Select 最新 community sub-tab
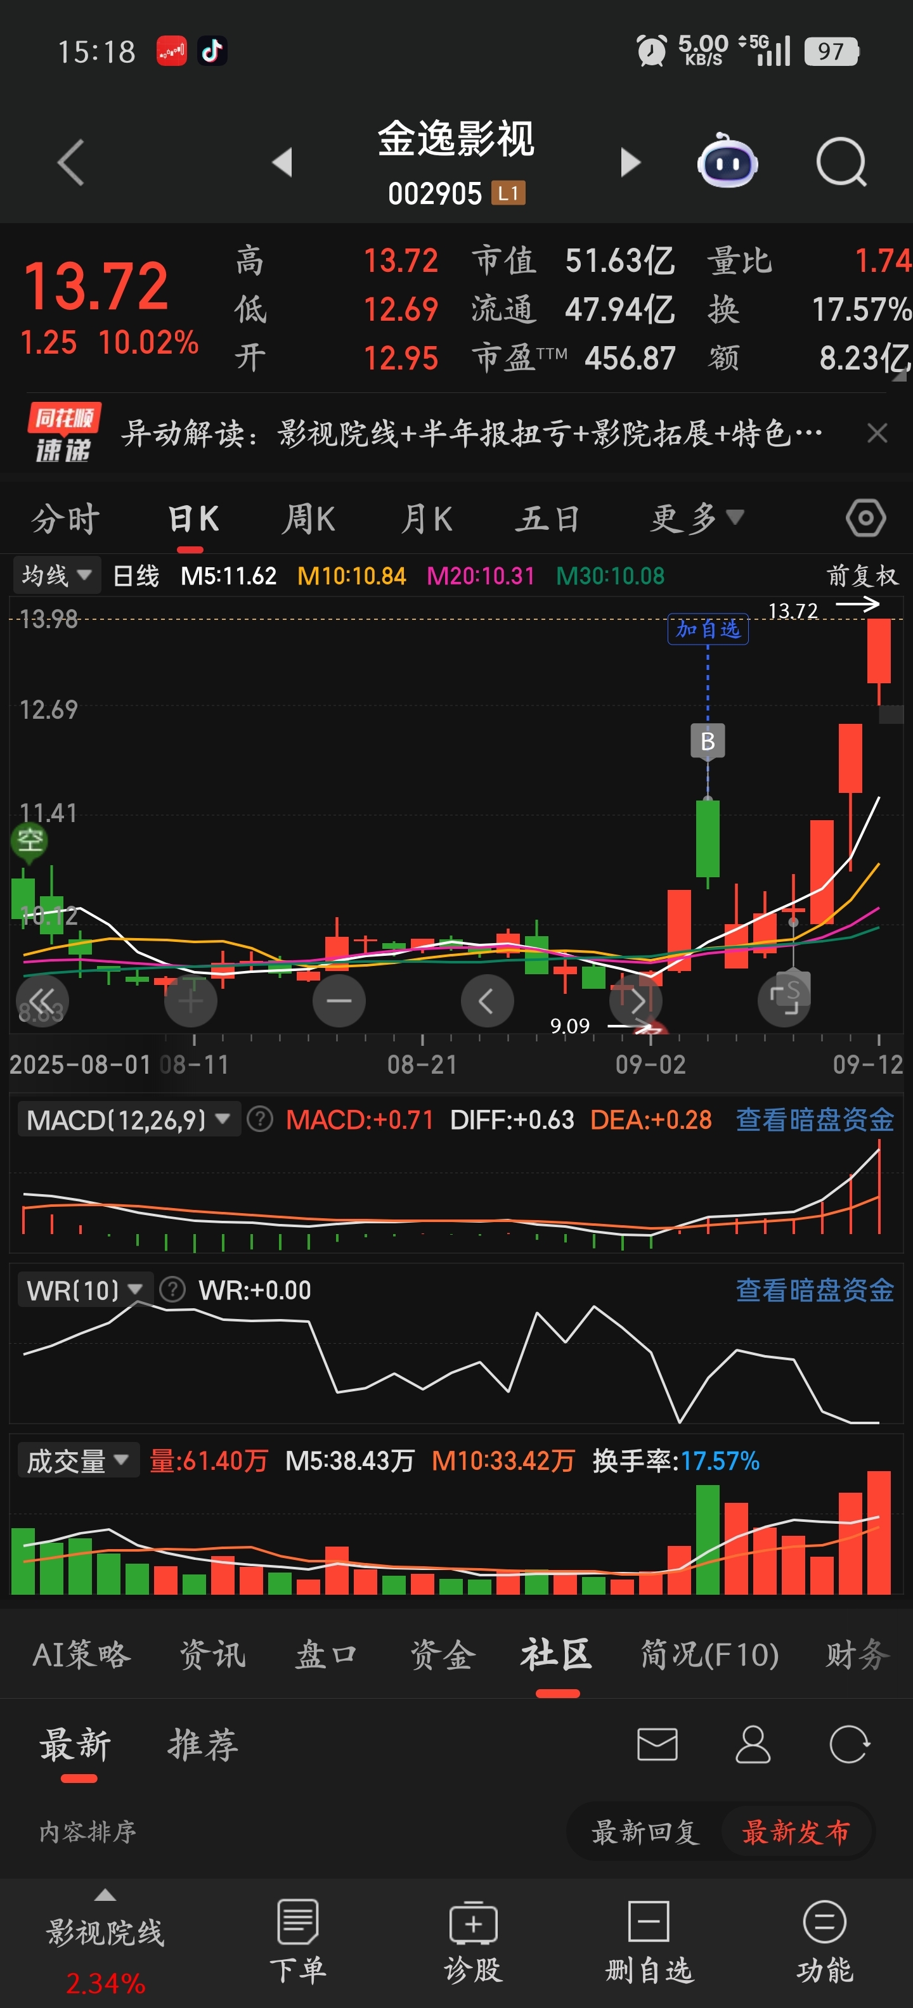 [x=75, y=1744]
